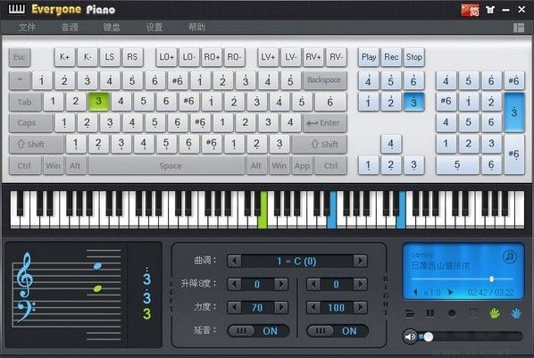534x358 pixels.
Task: Click the Rec key button
Action: [x=391, y=57]
